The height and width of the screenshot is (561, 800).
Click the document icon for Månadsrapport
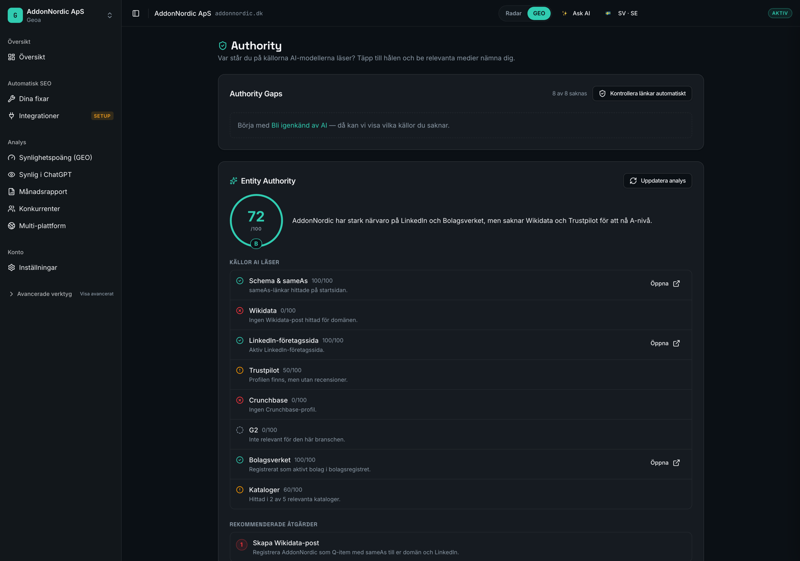pyautogui.click(x=11, y=192)
